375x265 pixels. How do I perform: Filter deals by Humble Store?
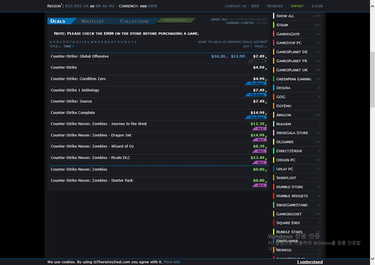(298, 187)
